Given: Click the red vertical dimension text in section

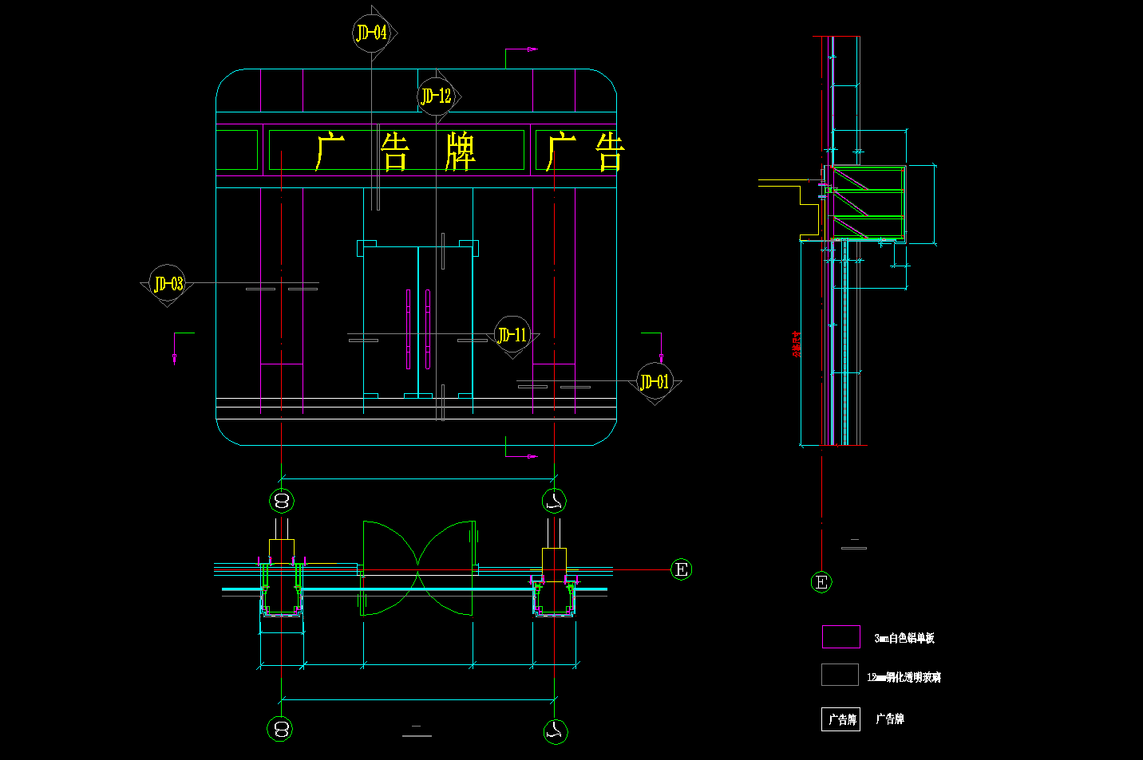Looking at the screenshot, I should [796, 344].
